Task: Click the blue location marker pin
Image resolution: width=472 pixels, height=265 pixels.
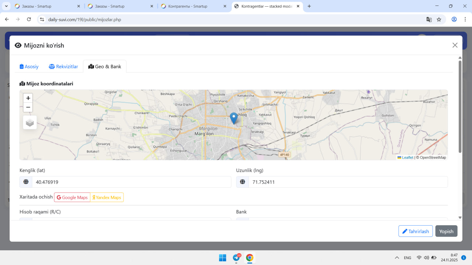Action: pyautogui.click(x=233, y=118)
